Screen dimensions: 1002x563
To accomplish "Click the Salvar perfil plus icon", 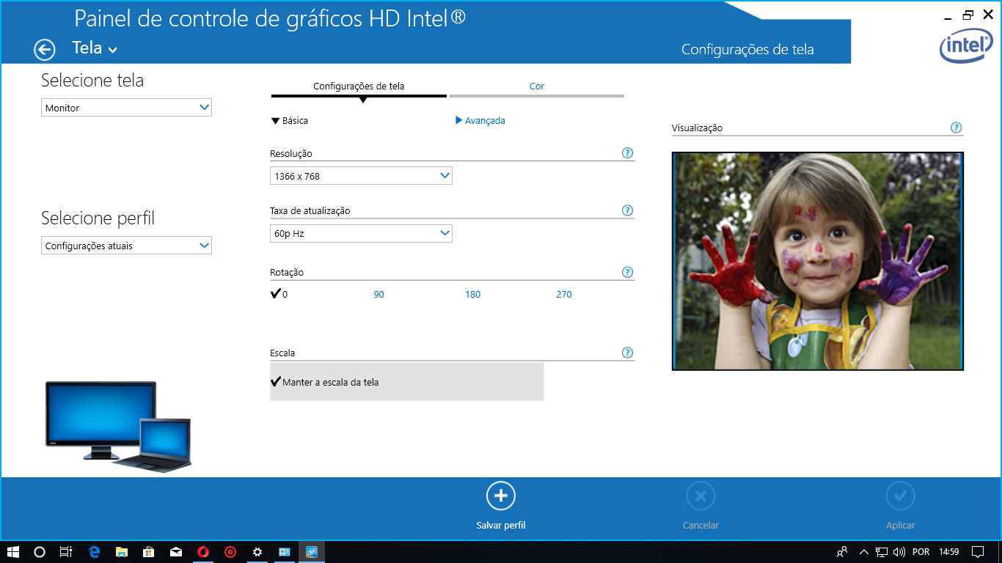I will pos(501,496).
